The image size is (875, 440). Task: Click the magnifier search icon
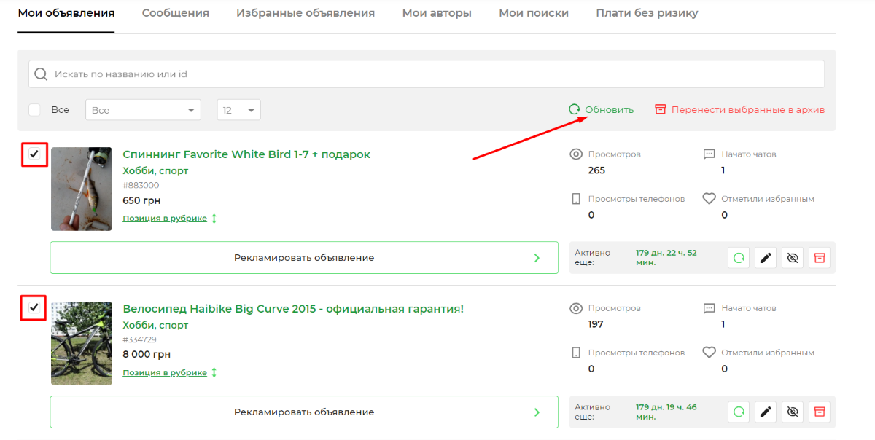(x=41, y=74)
